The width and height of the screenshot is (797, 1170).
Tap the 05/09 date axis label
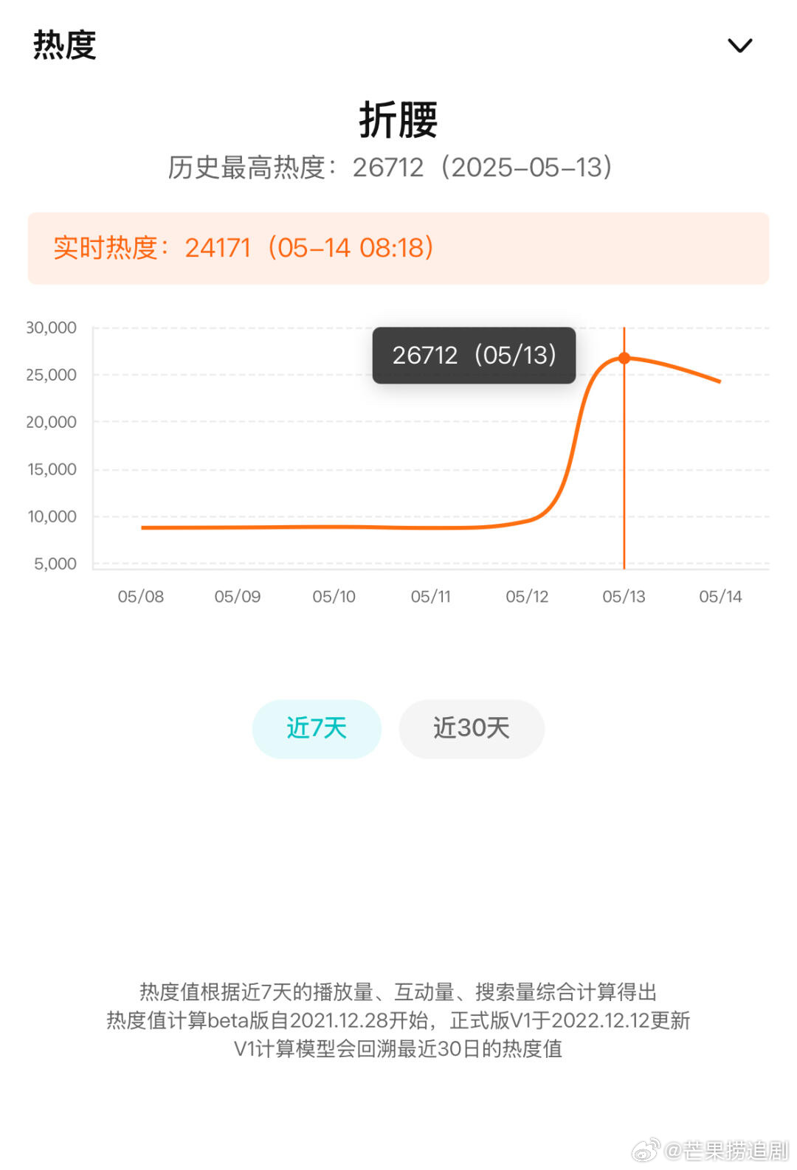(x=238, y=596)
